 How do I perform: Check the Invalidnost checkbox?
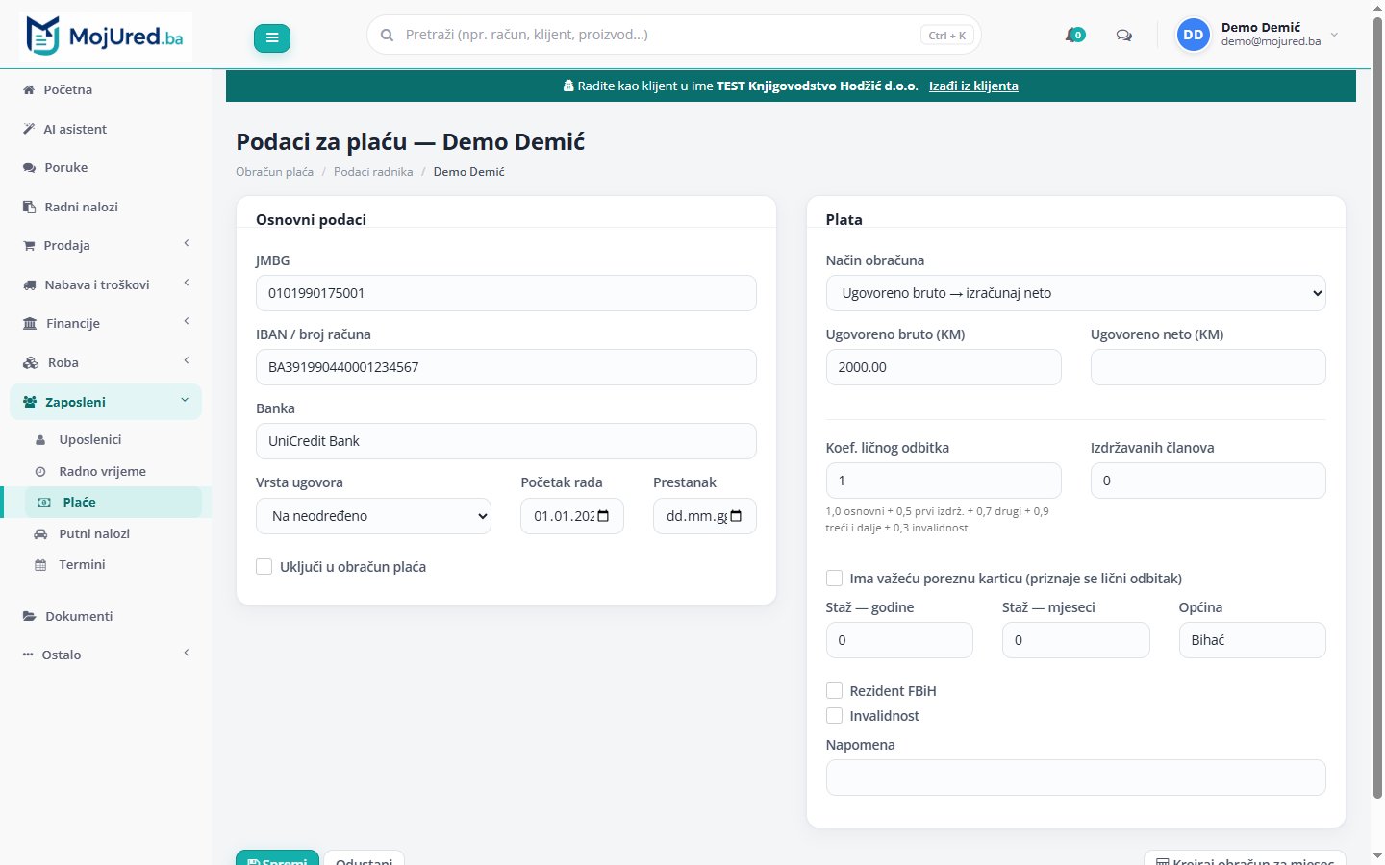[x=834, y=716]
